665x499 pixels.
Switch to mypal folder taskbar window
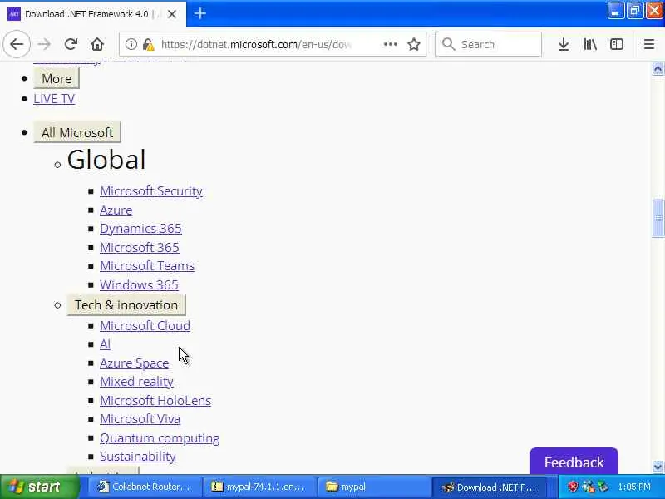pos(373,487)
